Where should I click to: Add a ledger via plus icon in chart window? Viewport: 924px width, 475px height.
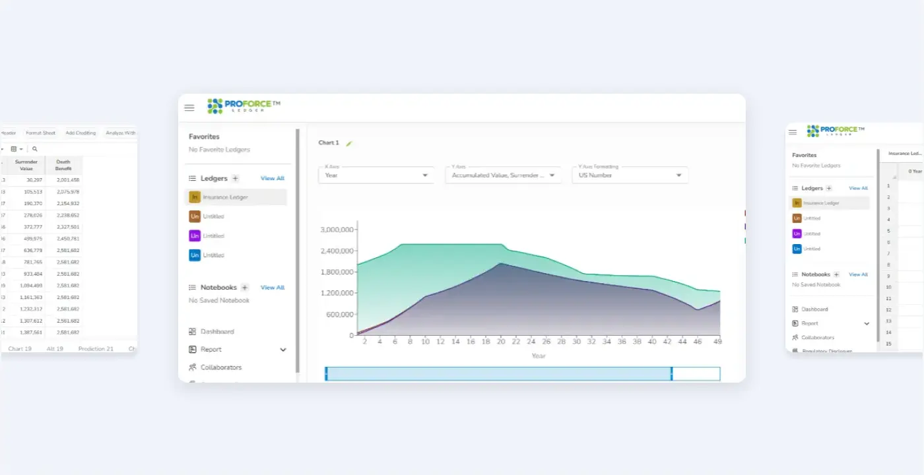click(236, 179)
